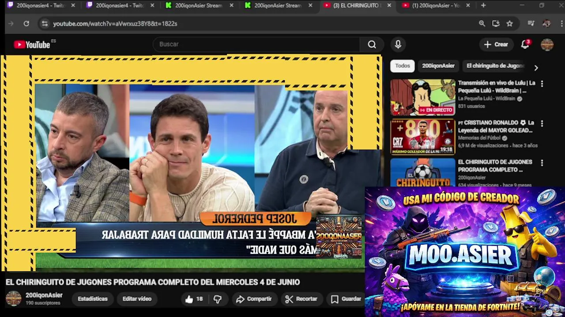
Task: Open title 'Transmisión en vivo de Lulu'
Action: point(497,87)
